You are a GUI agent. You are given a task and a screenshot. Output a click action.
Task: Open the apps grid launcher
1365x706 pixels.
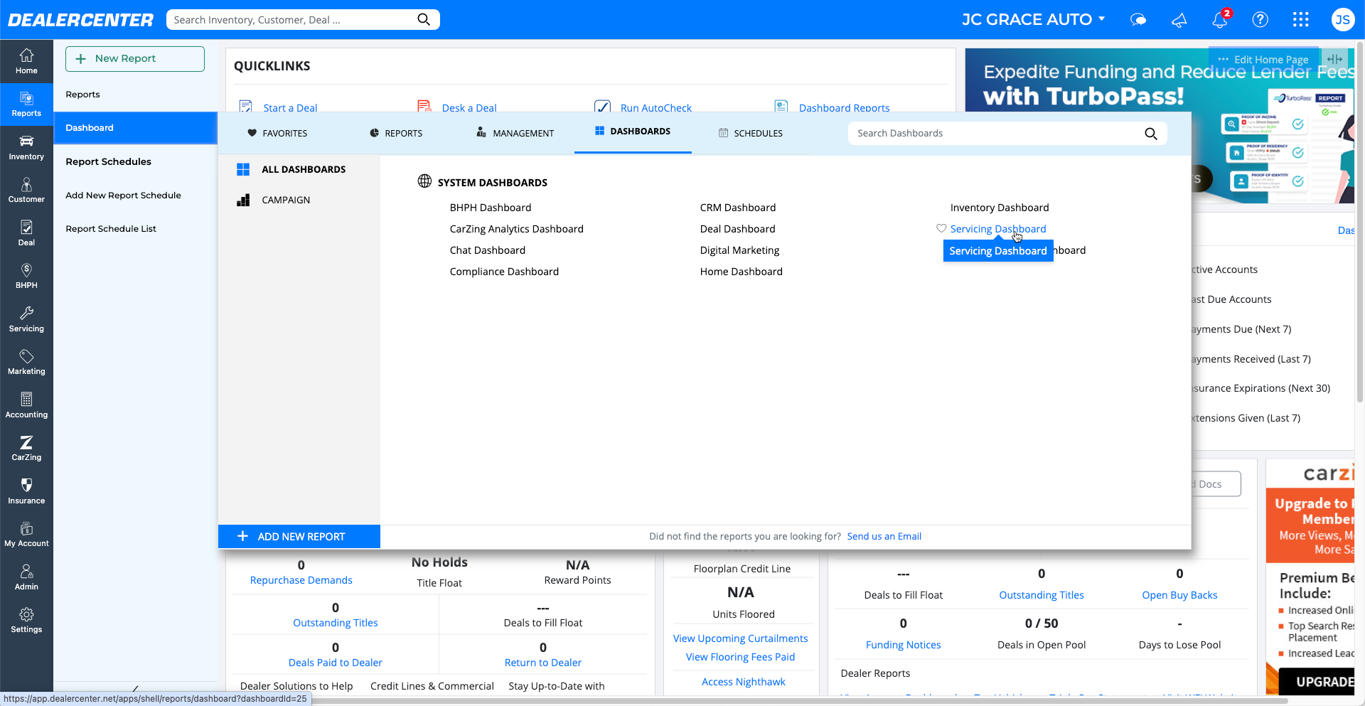coord(1301,19)
